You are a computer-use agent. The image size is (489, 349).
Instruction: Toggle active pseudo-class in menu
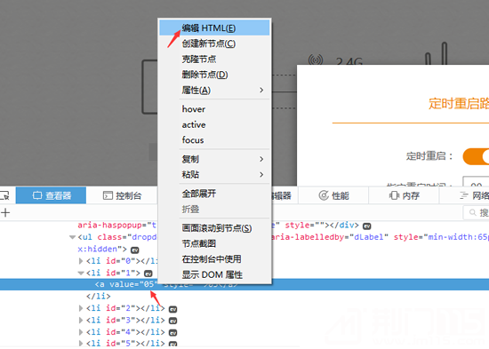pyautogui.click(x=214, y=125)
